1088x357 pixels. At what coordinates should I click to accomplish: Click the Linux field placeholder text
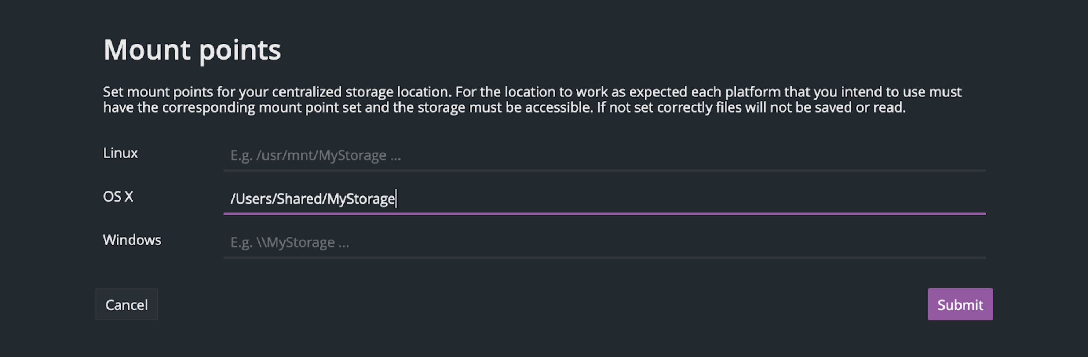[x=316, y=156]
